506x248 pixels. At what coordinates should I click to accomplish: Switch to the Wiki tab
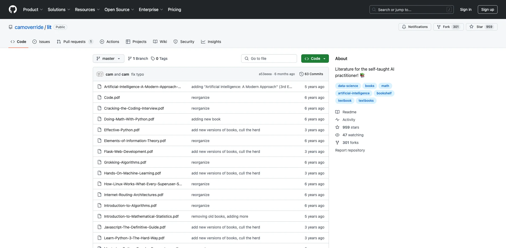click(x=160, y=42)
